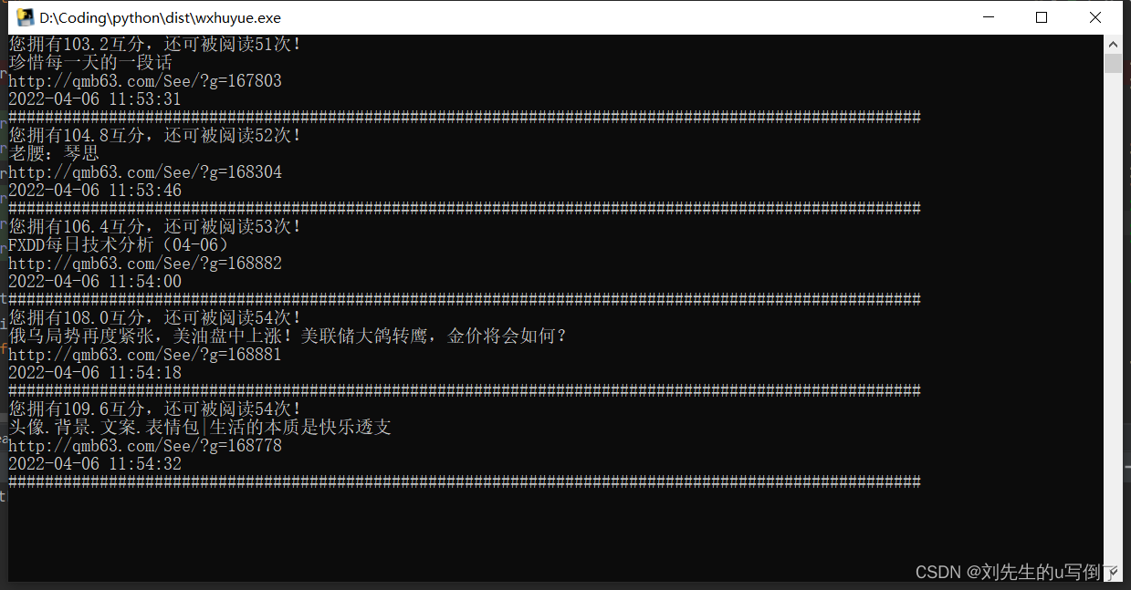Image resolution: width=1131 pixels, height=590 pixels.
Task: Click the Python app icon in title bar
Action: pyautogui.click(x=26, y=17)
